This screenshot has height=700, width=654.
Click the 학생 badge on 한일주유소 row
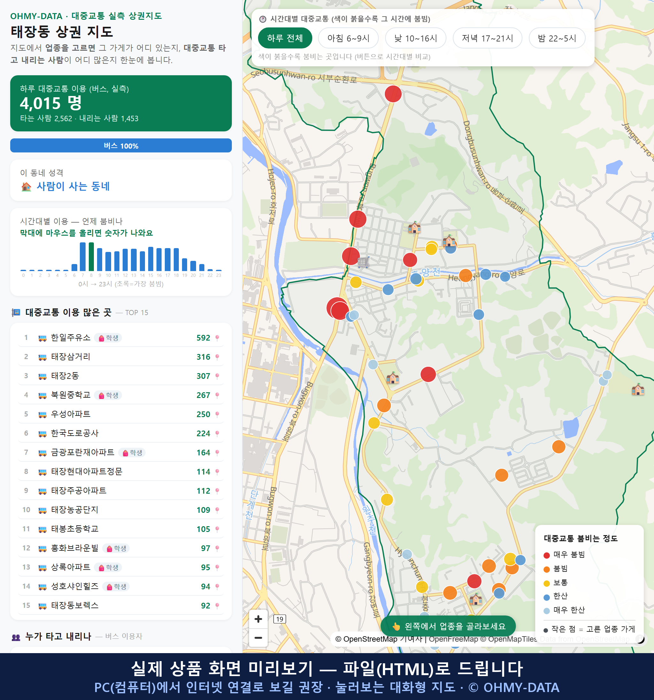coord(108,338)
